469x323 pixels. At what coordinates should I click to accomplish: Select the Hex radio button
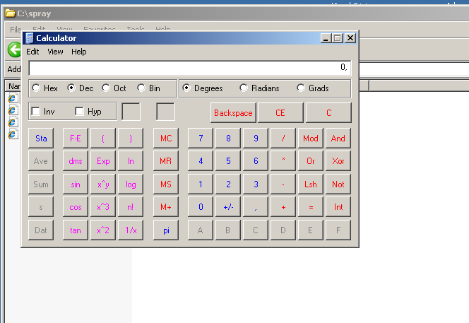pyautogui.click(x=36, y=88)
